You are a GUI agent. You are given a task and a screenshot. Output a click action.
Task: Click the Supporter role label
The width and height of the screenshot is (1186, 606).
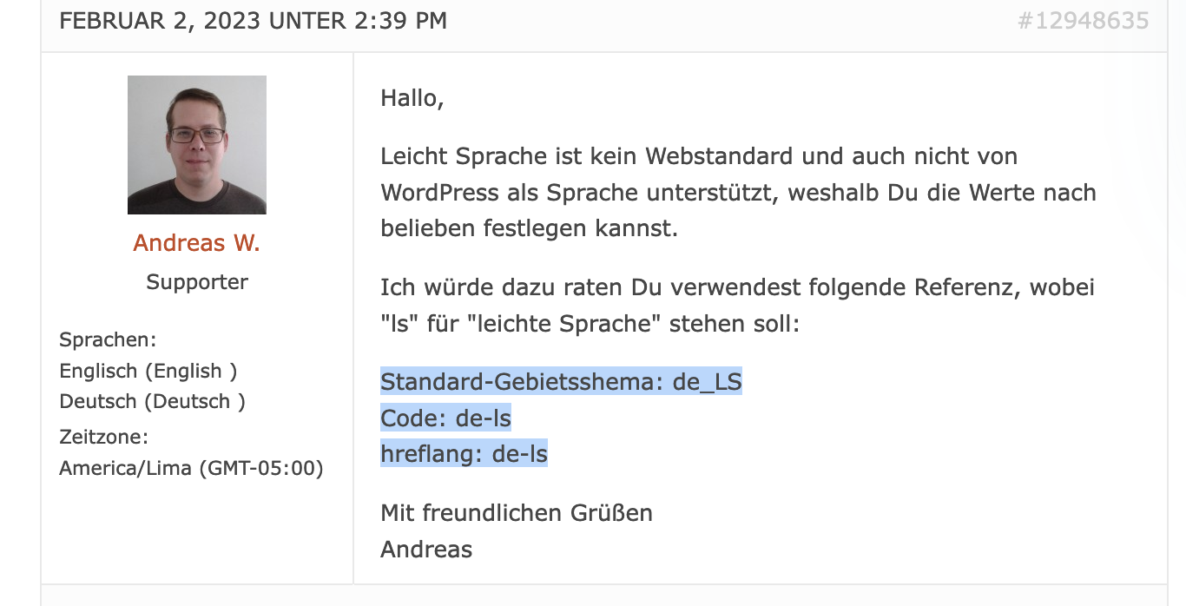197,282
